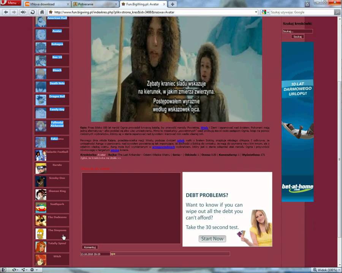The image size is (342, 273).
Task: Click The Simpsons Homer thumbnail
Action: pyautogui.click(x=41, y=234)
